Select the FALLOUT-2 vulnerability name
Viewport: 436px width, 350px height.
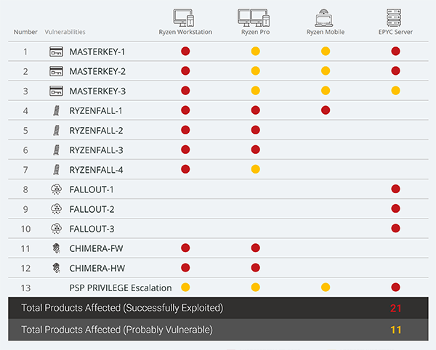tap(92, 209)
